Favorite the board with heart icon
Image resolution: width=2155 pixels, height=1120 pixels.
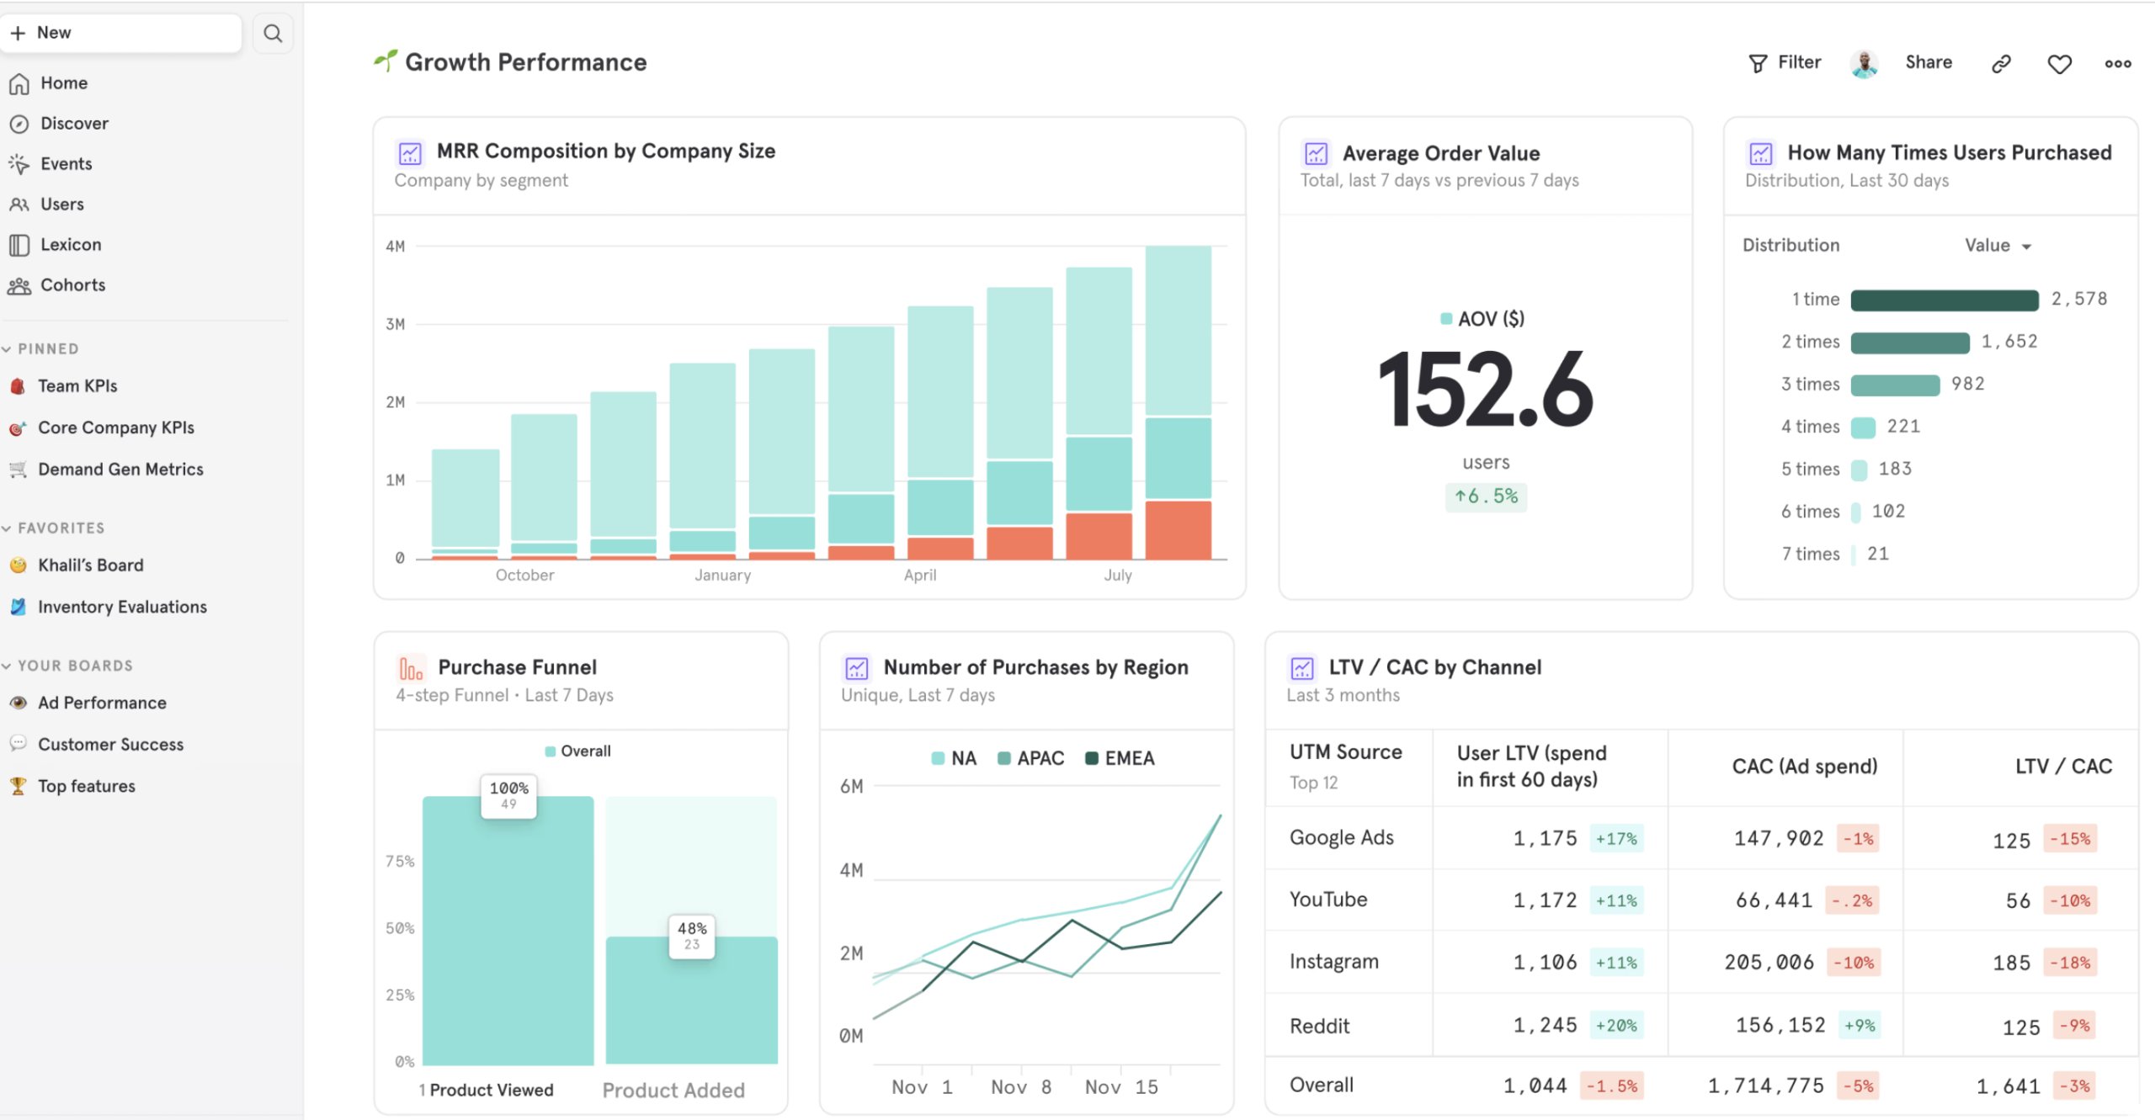click(2059, 64)
